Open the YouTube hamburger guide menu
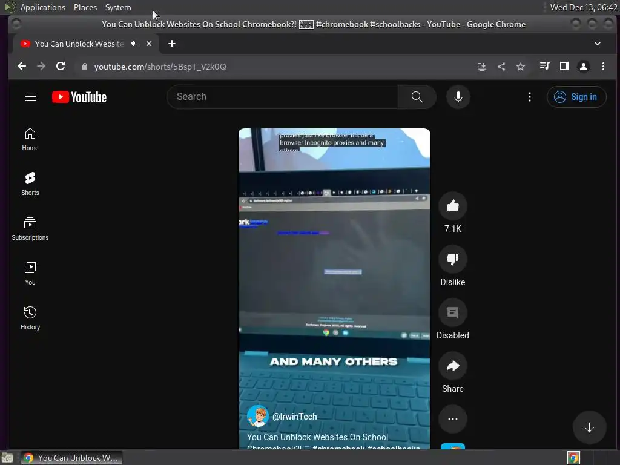 (x=30, y=97)
